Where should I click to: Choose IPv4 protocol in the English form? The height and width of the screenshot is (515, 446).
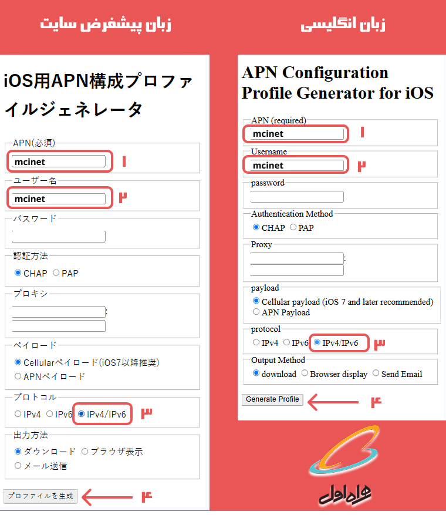point(256,342)
